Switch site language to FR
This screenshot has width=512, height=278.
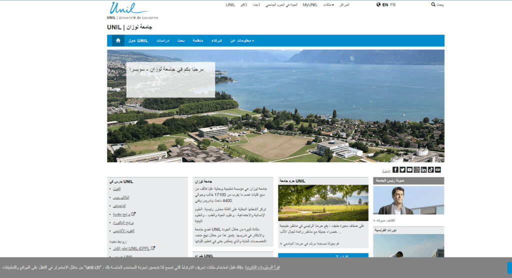tap(393, 5)
